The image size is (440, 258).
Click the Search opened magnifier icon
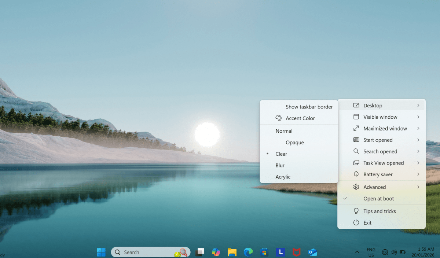tap(356, 151)
